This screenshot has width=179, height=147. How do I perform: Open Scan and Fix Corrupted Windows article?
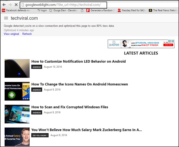tap(70, 107)
